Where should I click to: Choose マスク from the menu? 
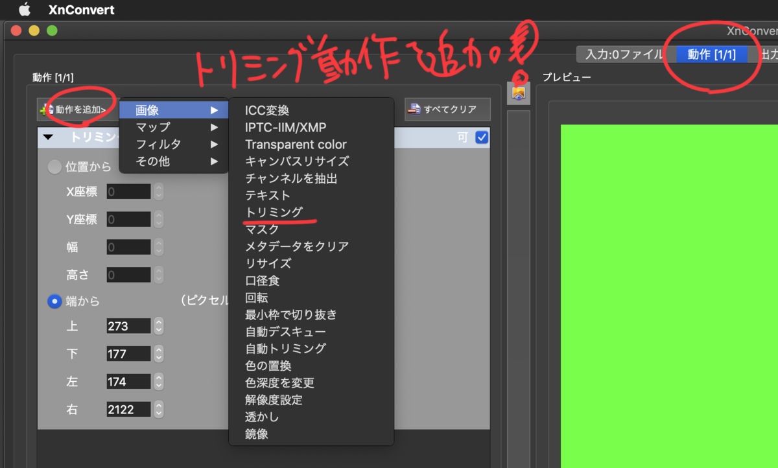[x=311, y=229]
